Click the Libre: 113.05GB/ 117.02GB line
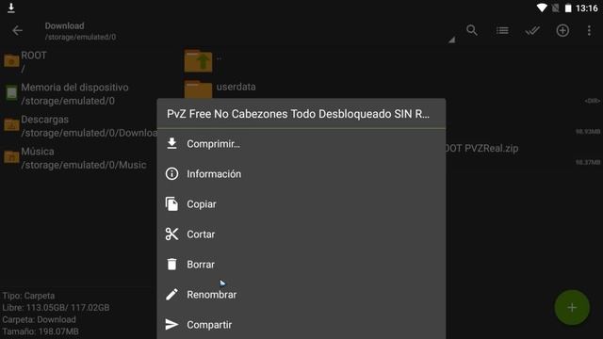 point(56,308)
